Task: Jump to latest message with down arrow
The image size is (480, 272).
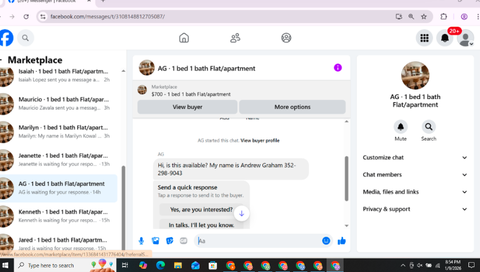Action: pyautogui.click(x=242, y=213)
